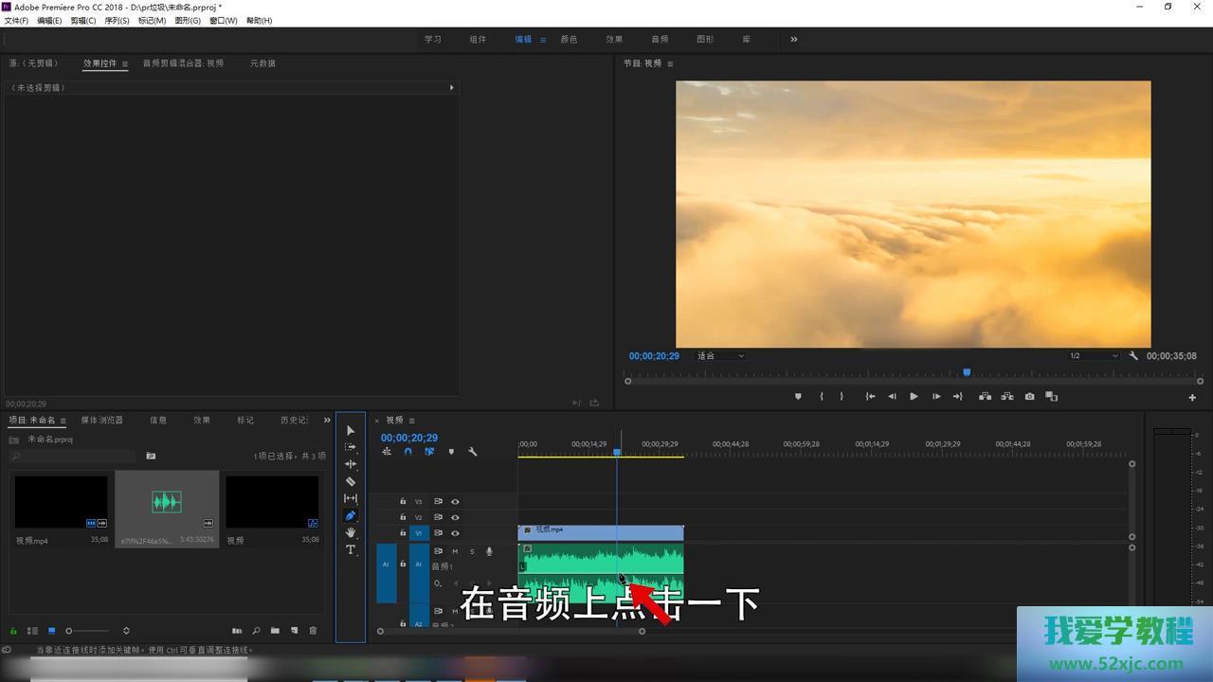Toggle snap magnet in the timeline

(407, 452)
